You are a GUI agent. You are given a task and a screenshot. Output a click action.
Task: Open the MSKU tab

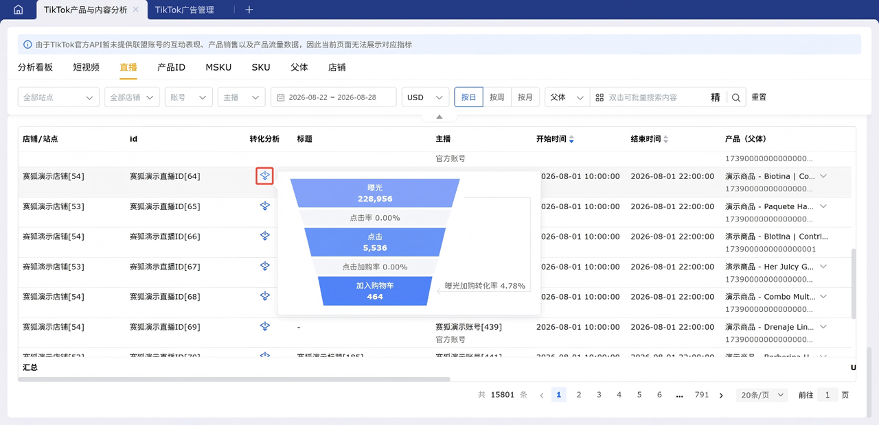(218, 67)
